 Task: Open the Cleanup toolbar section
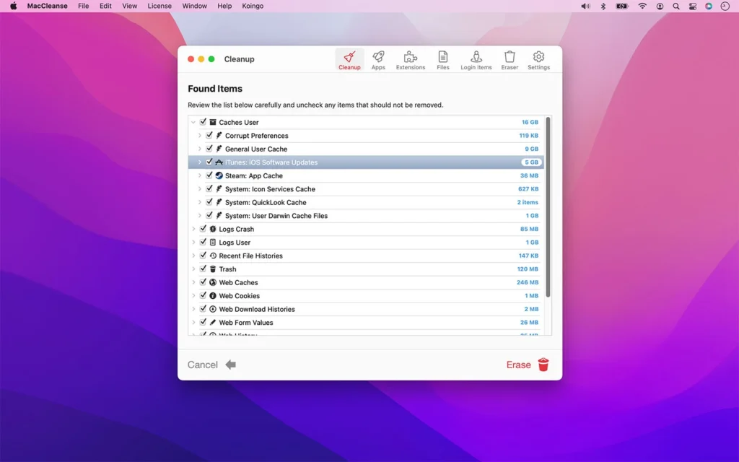349,59
